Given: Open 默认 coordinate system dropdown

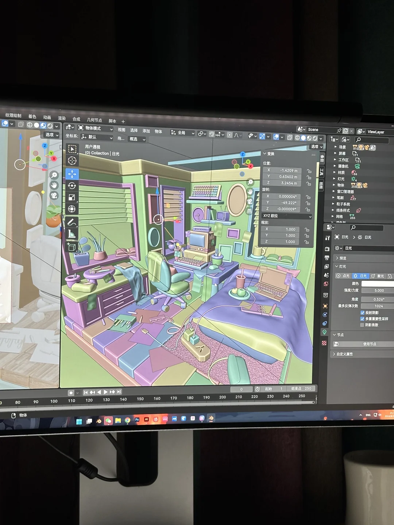Looking at the screenshot, I should (97, 137).
